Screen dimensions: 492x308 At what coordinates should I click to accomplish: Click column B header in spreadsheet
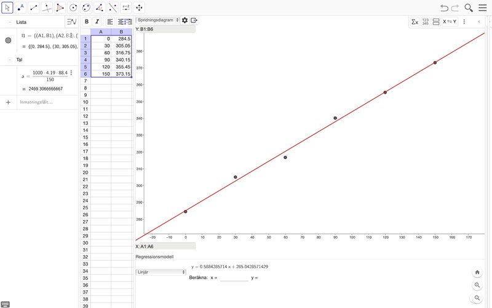click(x=121, y=31)
